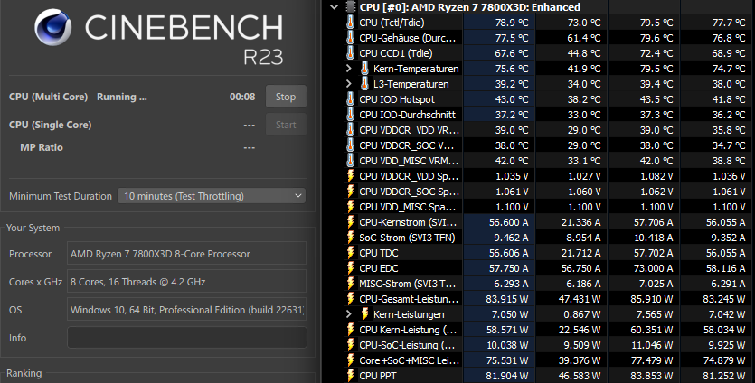Click the CPU chip icon in the header row
The image size is (755, 383).
pyautogui.click(x=351, y=7)
